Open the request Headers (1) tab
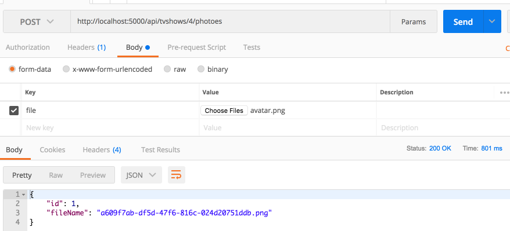 (x=87, y=47)
